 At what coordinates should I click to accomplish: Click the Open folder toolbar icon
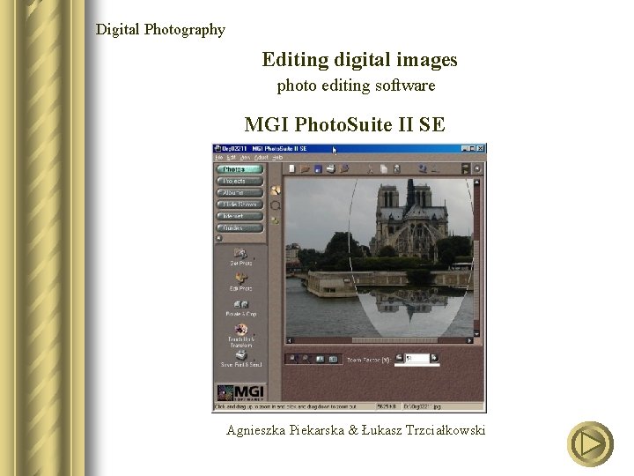coord(305,168)
